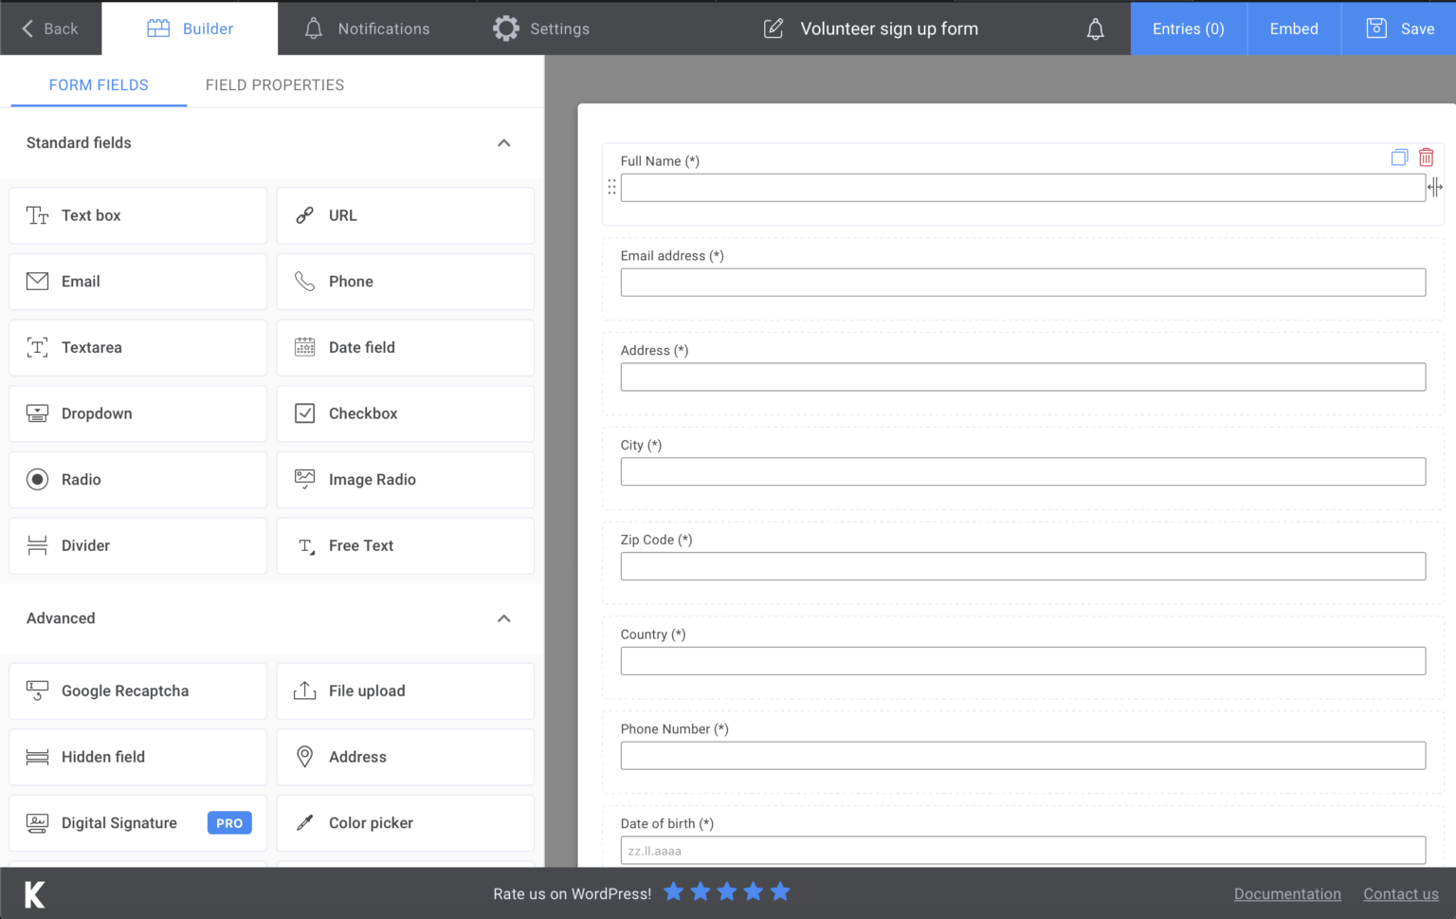Open the Notifications tab
1456x919 pixels.
367,28
